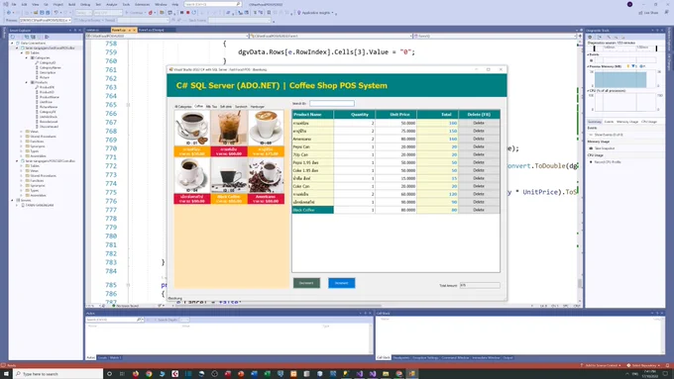Image resolution: width=674 pixels, height=379 pixels.
Task: Click the taskbar search box
Action: pos(58,374)
